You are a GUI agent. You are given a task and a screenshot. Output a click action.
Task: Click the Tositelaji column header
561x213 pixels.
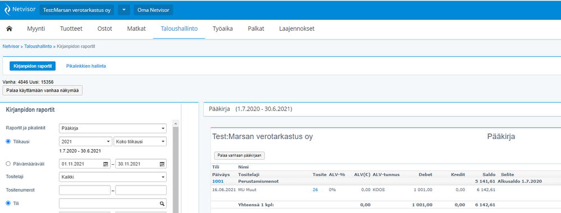(248, 175)
